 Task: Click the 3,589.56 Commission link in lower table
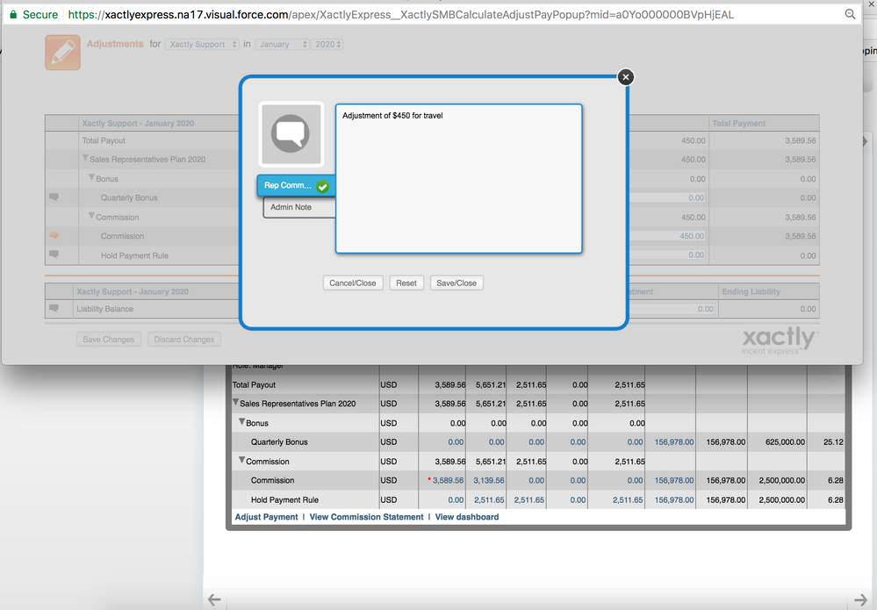click(448, 480)
